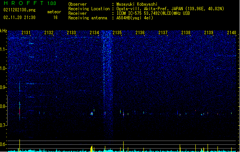Viewport: 240px width, 152px height.
Task: Click the Receiving Location label
Action: click(89, 9)
